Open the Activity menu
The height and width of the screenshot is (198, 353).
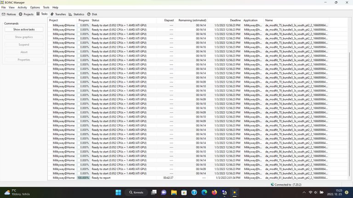[x=22, y=7]
